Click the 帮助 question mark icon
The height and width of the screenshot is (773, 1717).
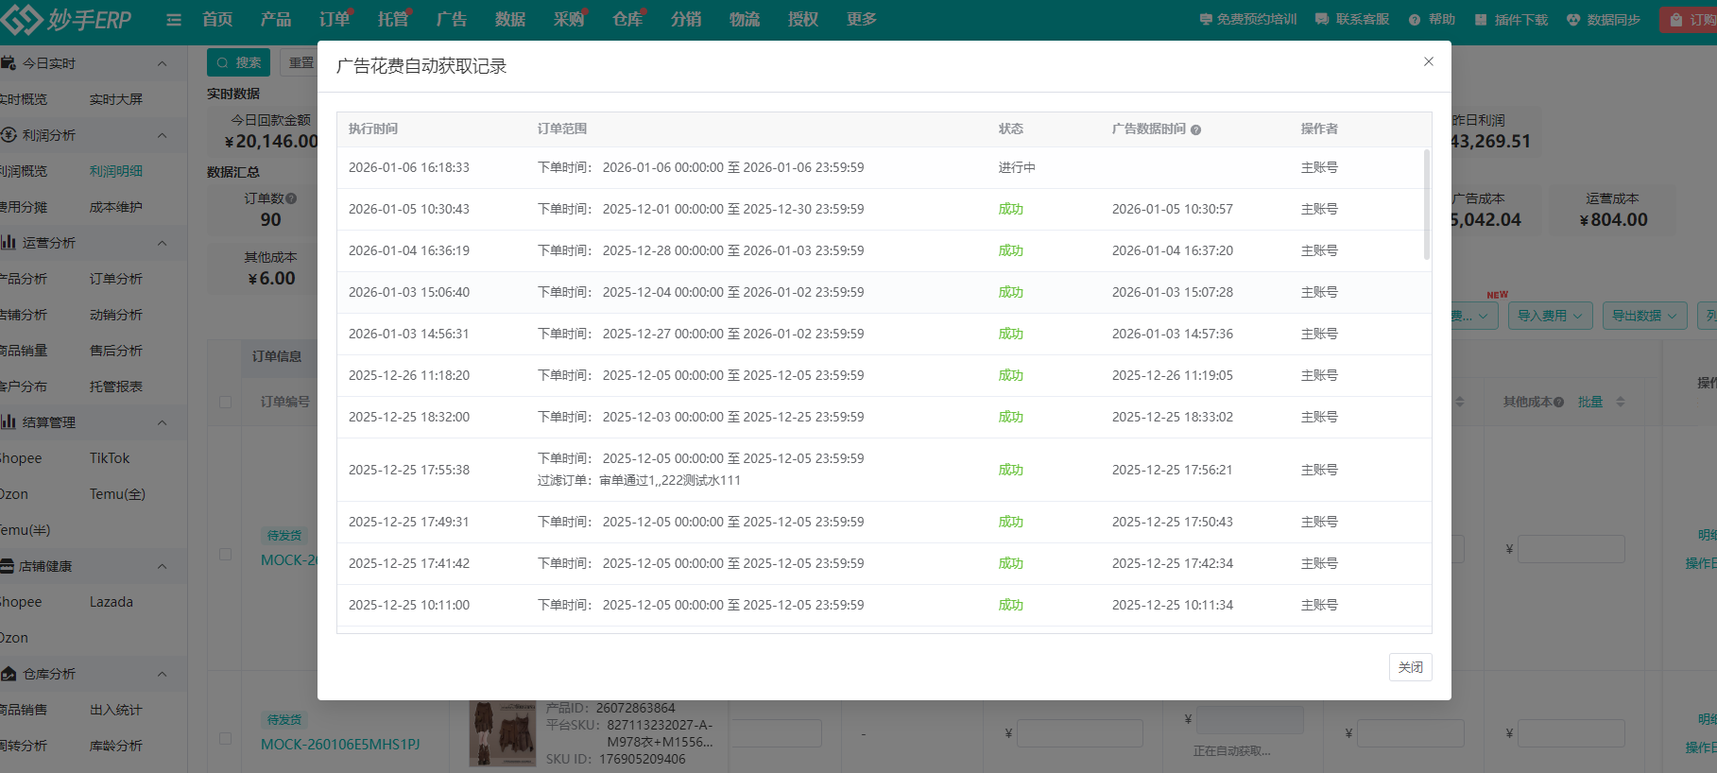1415,20
